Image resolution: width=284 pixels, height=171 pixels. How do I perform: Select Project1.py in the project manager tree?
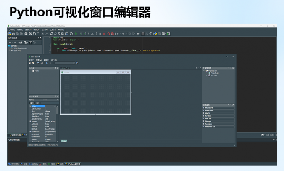pyautogui.click(x=215, y=73)
